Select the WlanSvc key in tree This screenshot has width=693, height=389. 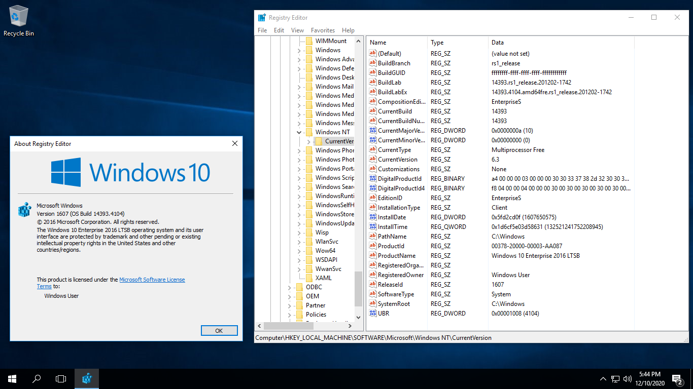(x=327, y=242)
